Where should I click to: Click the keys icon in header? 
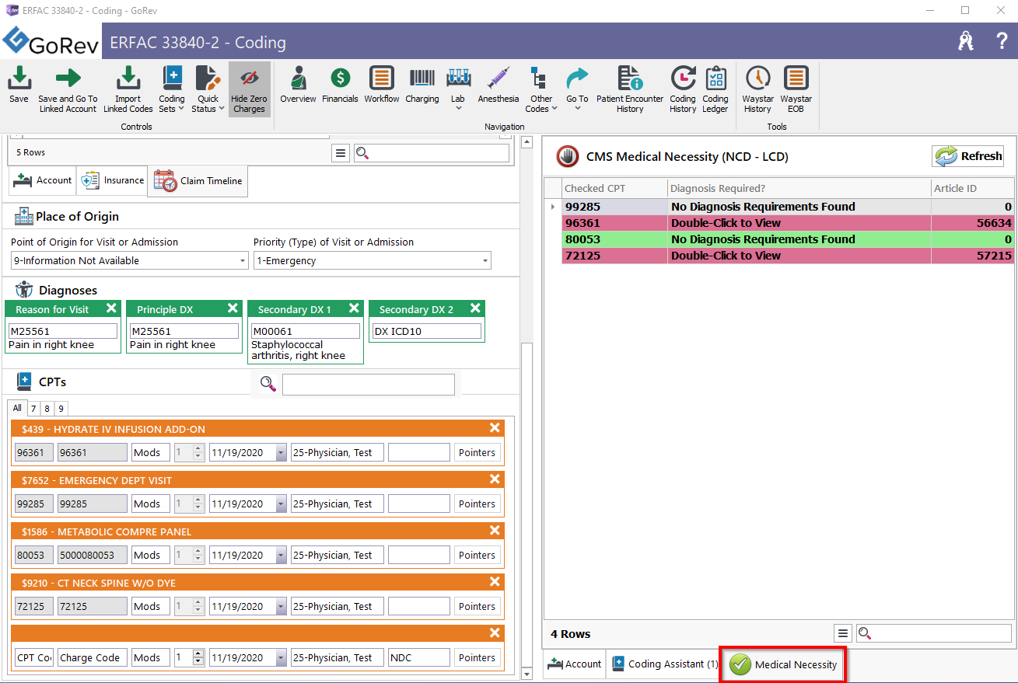tap(965, 41)
